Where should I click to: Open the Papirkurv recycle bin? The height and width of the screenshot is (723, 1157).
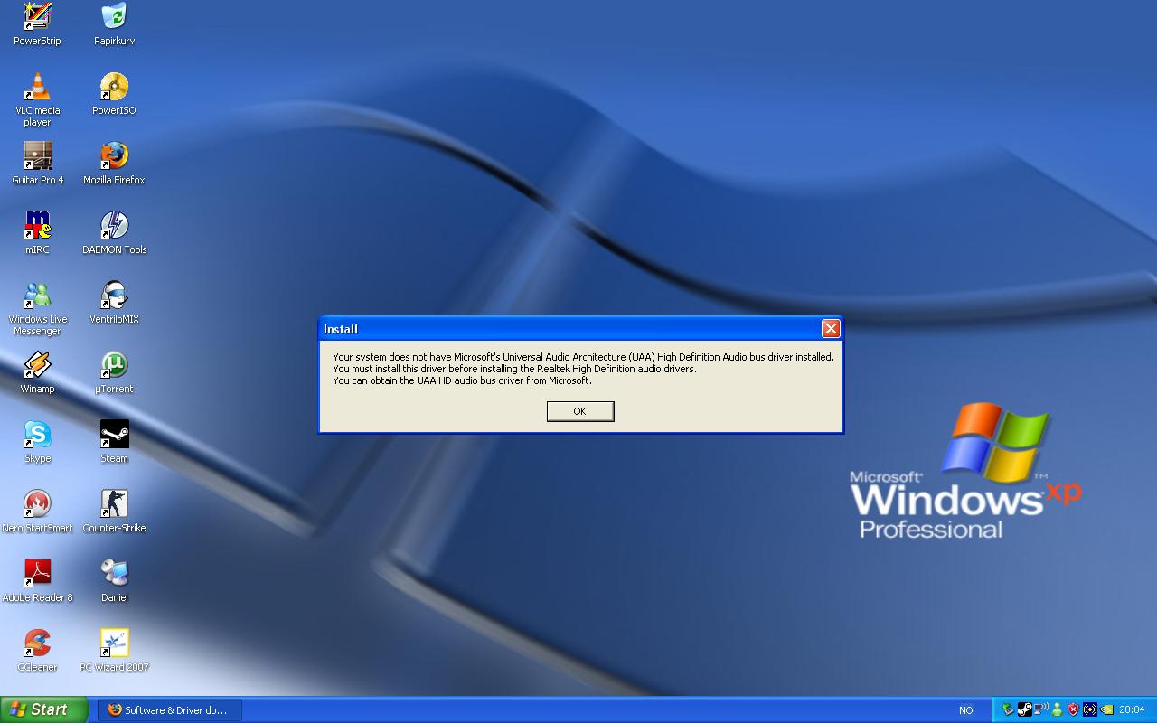[114, 24]
